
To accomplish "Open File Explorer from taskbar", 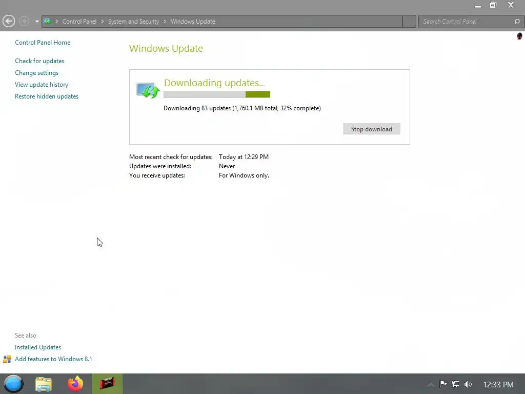I will pyautogui.click(x=44, y=384).
